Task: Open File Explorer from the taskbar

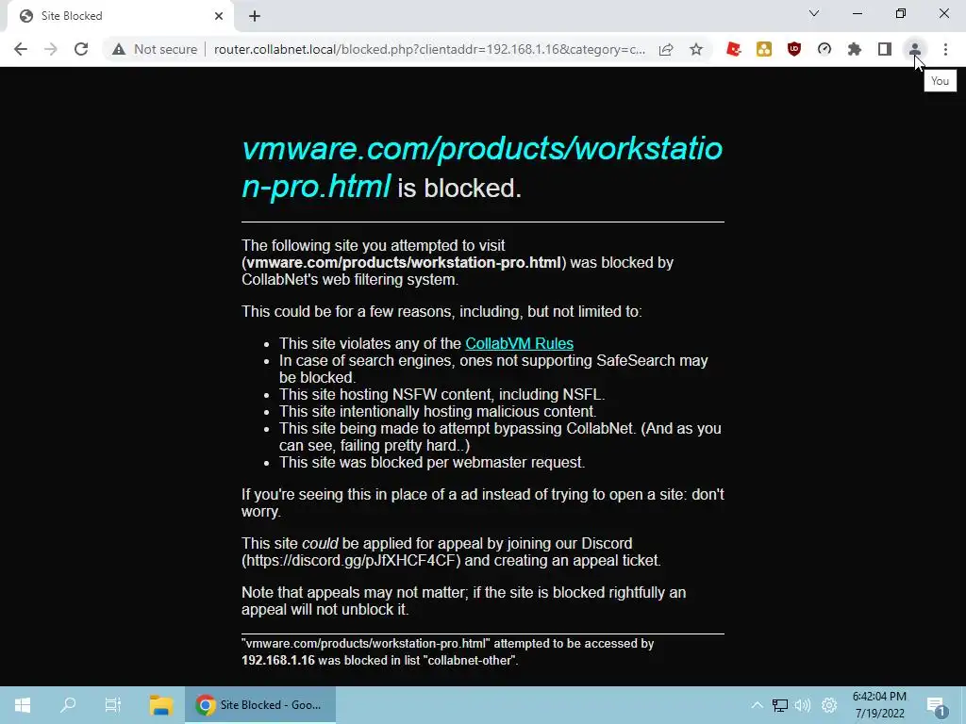Action: (160, 705)
